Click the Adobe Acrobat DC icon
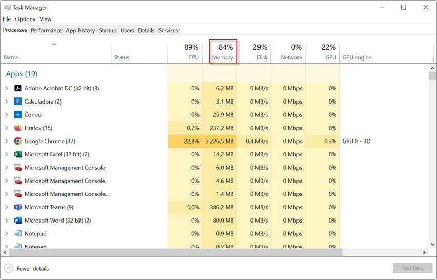437x280 pixels. pos(18,88)
